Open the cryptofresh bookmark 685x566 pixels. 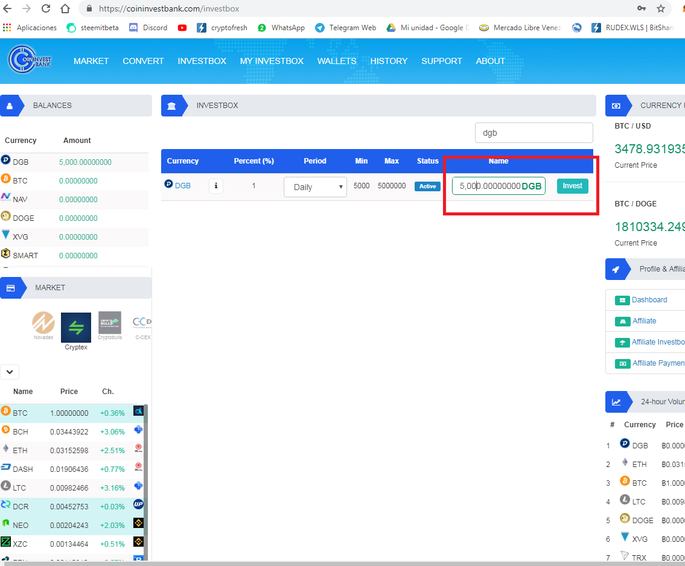click(222, 28)
